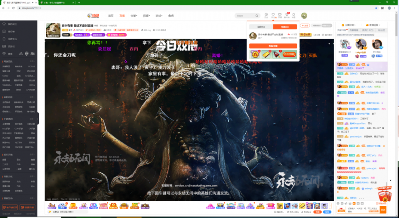Screen dimensions: 399x218
Task: Click the +加群 join group button
Action: click(x=304, y=26)
